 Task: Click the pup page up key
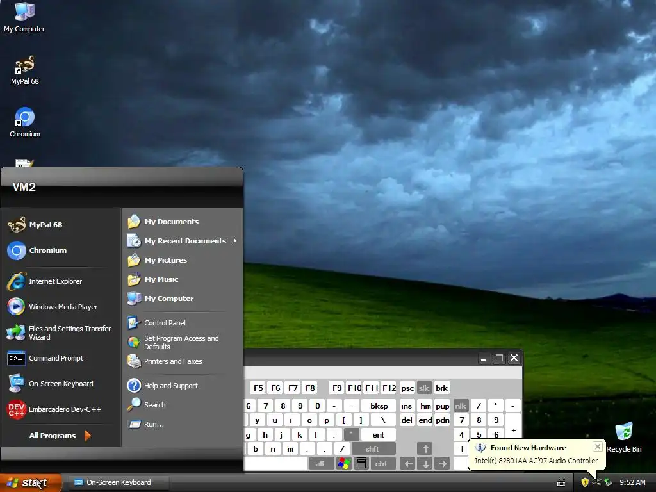(443, 406)
